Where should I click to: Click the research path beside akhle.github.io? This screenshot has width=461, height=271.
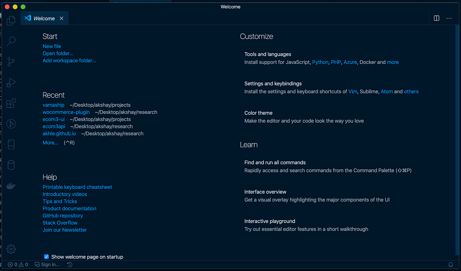pyautogui.click(x=112, y=134)
